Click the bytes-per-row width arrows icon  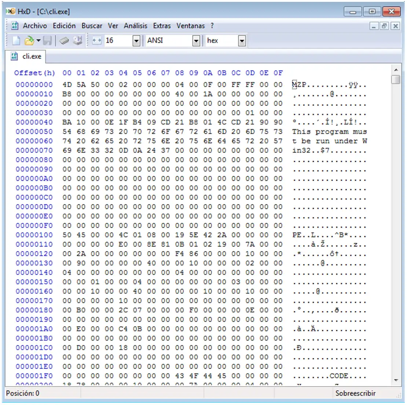tap(96, 40)
